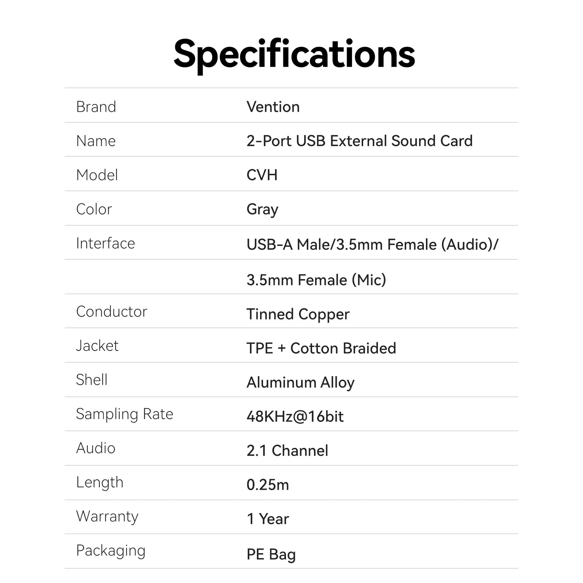Click the Gray color value
This screenshot has height=583, width=583.
click(x=262, y=210)
